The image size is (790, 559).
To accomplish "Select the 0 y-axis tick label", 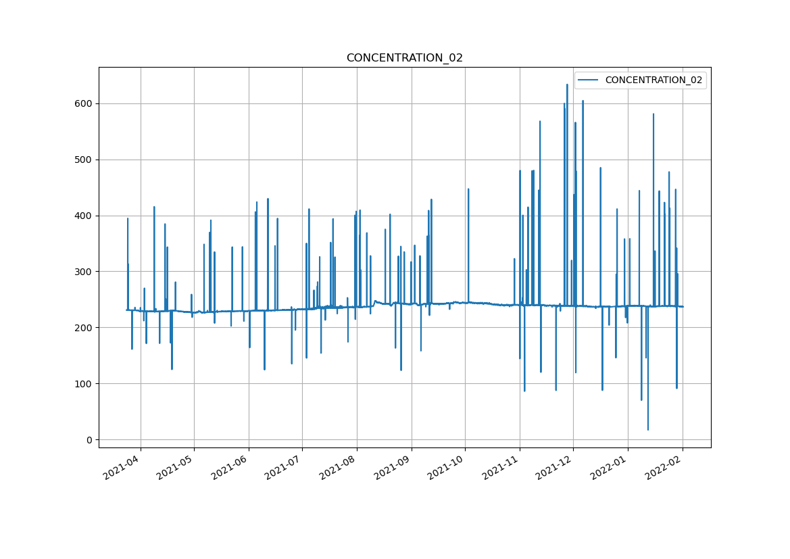I will tap(90, 440).
